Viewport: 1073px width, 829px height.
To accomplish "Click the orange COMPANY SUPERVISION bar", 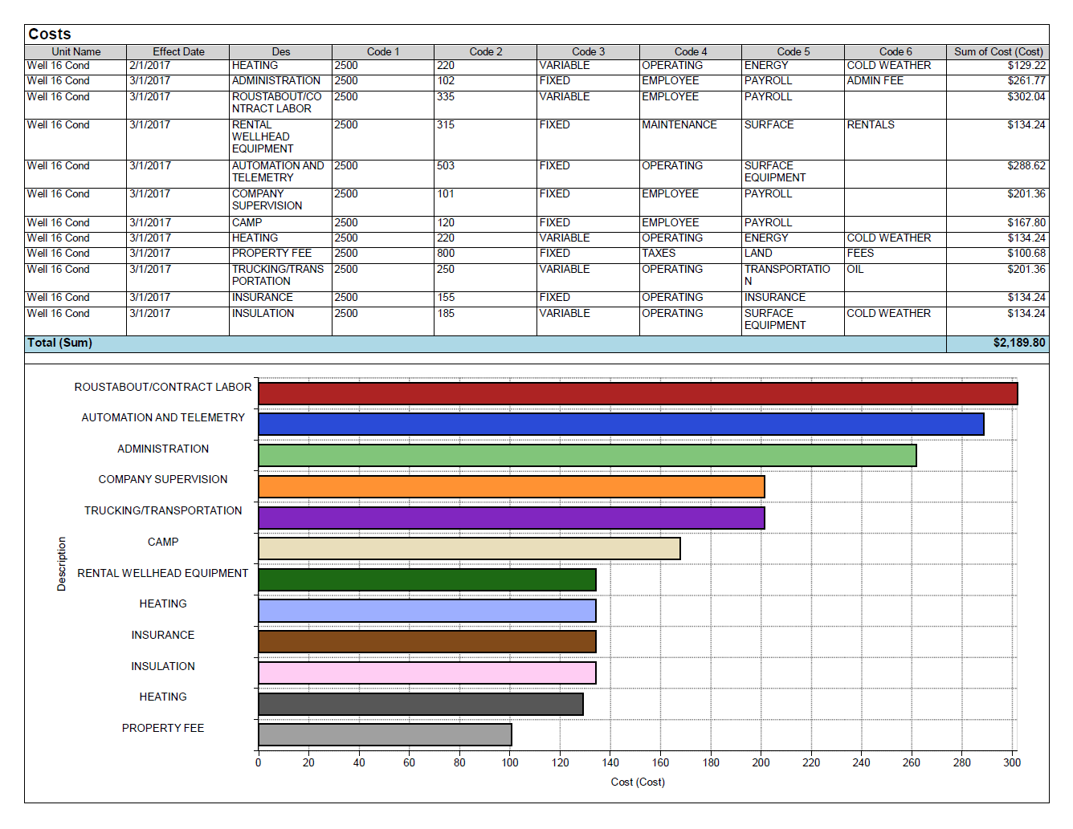I will tap(512, 486).
